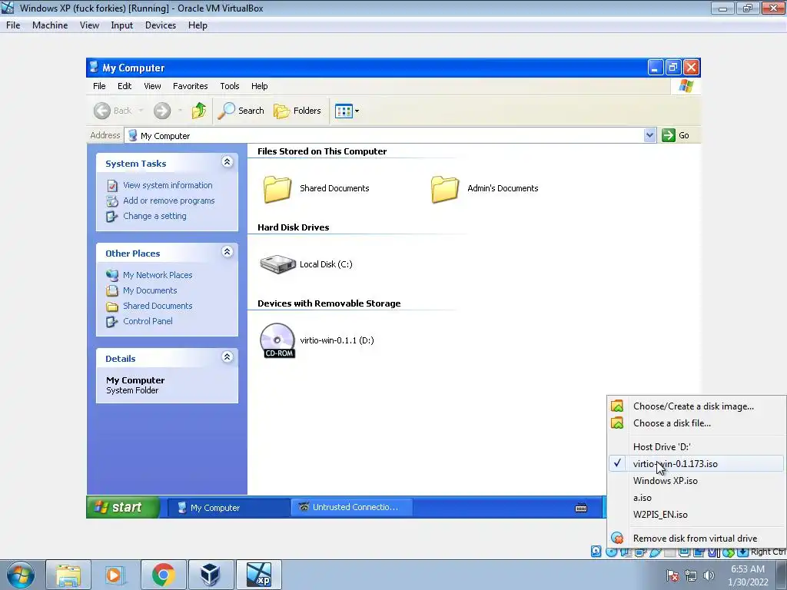The width and height of the screenshot is (787, 590).
Task: Open the VirtualBox Machine menu
Action: click(x=50, y=25)
